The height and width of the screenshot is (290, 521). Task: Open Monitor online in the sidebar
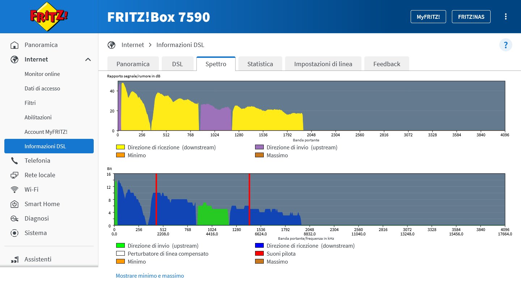coord(42,74)
